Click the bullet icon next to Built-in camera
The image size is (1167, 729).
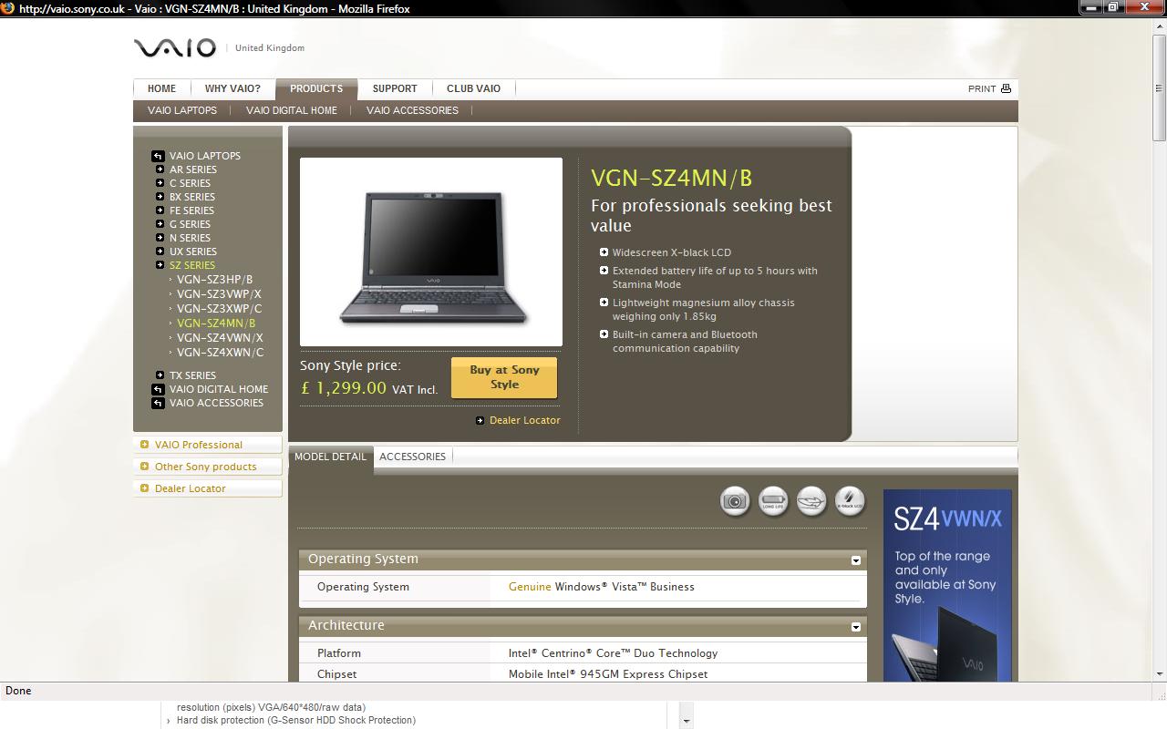click(604, 334)
